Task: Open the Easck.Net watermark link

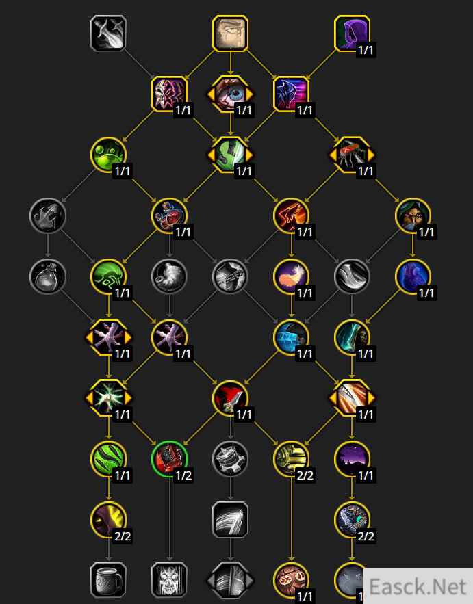Action: point(418,587)
